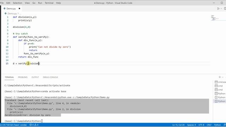Create new terminal with plus icon

[x=220, y=77]
